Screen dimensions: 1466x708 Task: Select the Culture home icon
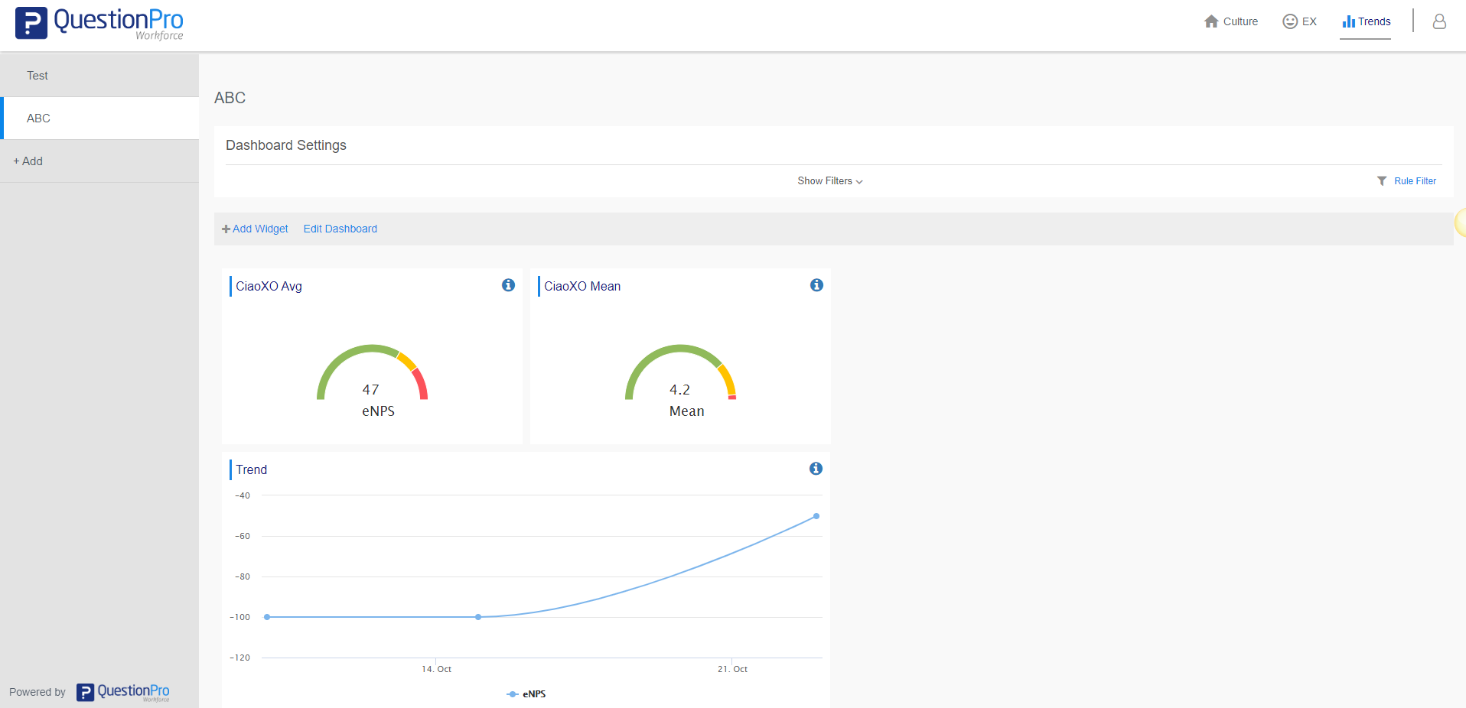pos(1210,21)
